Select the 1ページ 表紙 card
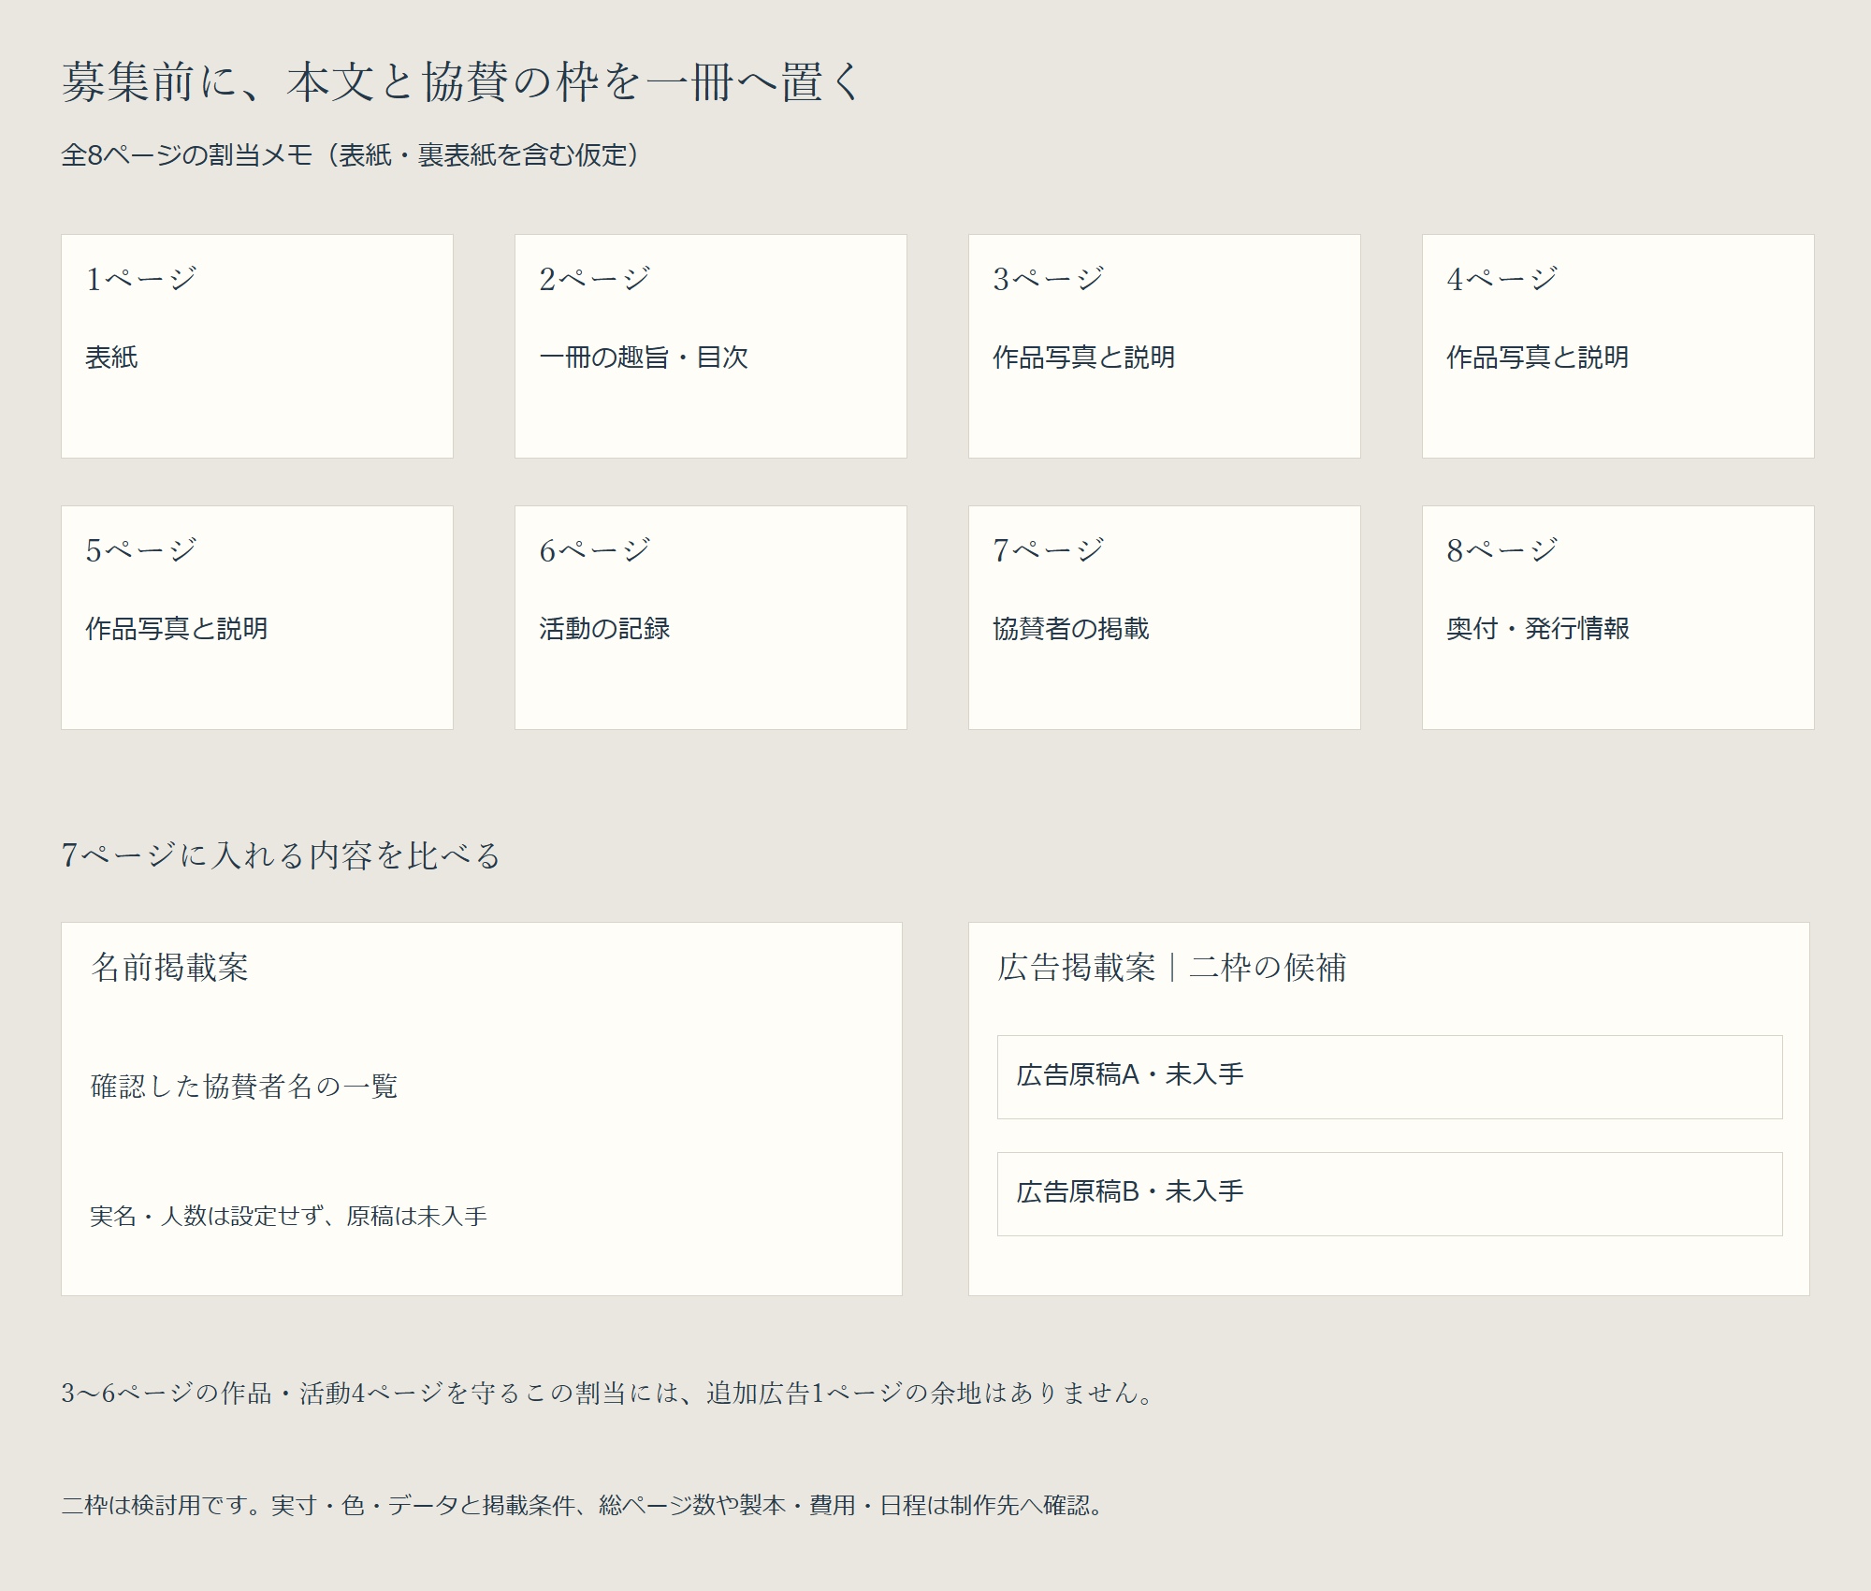Viewport: 1871px width, 1591px height. (x=257, y=346)
